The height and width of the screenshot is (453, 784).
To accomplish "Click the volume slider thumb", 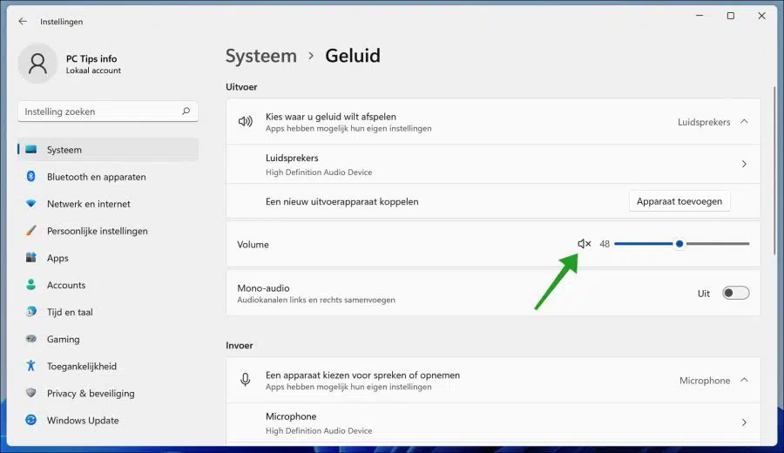I will coord(679,244).
